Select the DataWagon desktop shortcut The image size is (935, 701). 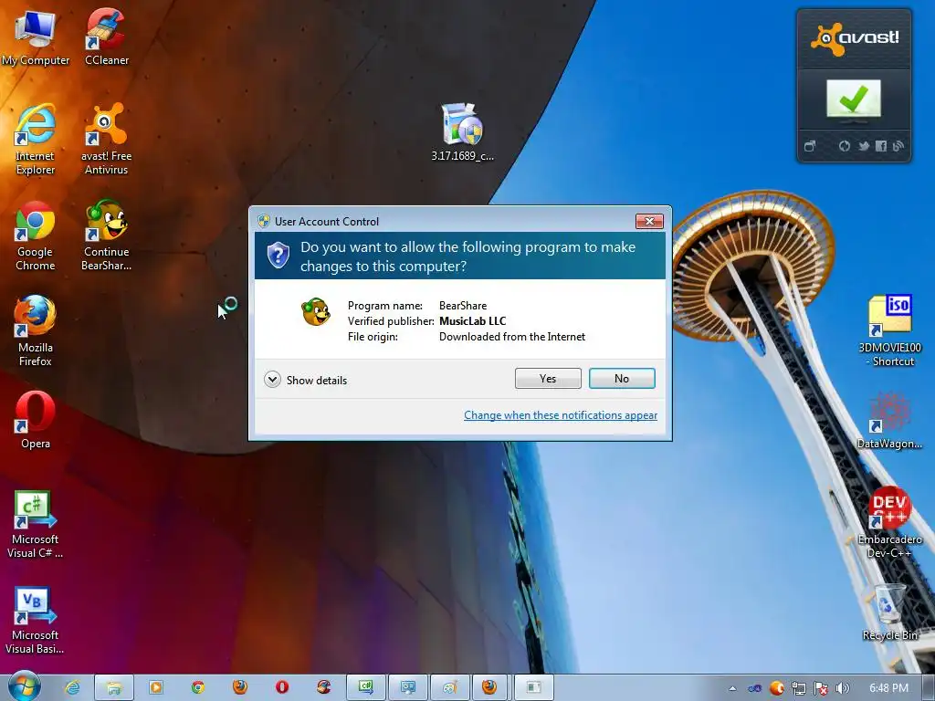pos(889,420)
